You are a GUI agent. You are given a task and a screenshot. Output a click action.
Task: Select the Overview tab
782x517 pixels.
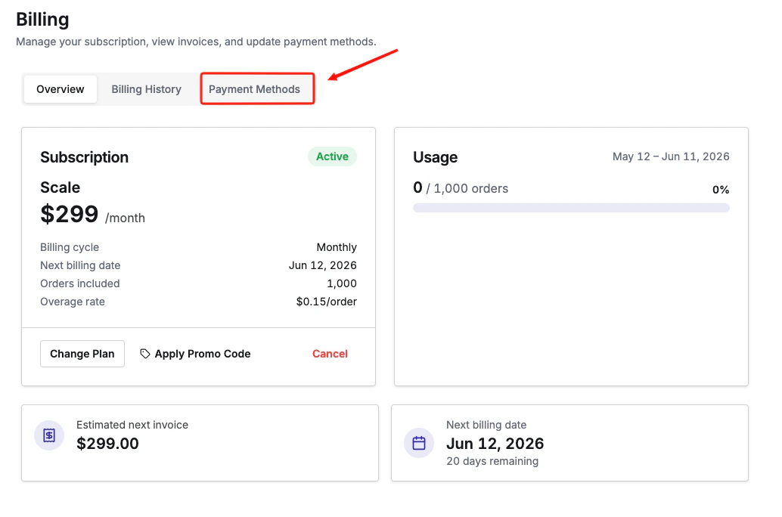pyautogui.click(x=61, y=89)
